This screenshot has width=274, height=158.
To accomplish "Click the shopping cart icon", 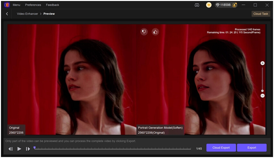I will pyautogui.click(x=209, y=5).
